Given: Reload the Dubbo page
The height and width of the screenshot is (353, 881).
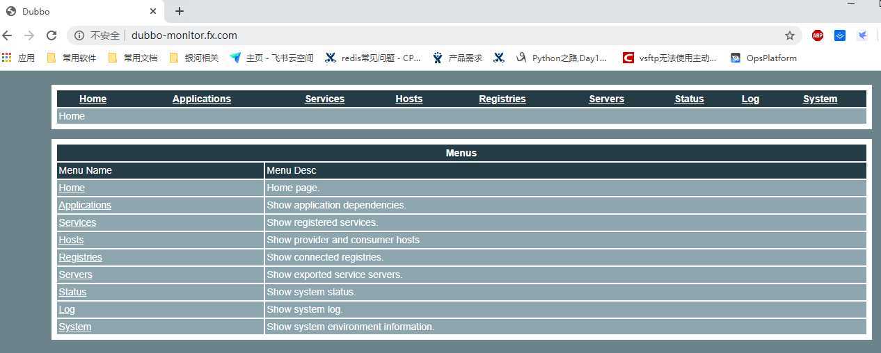Looking at the screenshot, I should tap(51, 35).
